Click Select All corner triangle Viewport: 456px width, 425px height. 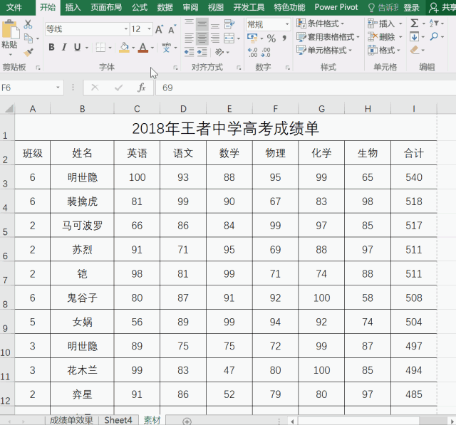click(x=9, y=108)
